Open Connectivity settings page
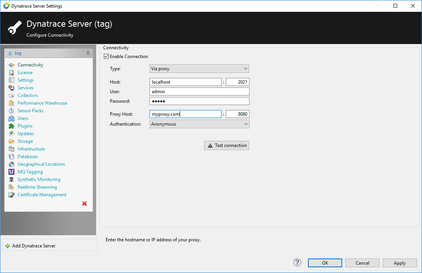The height and width of the screenshot is (273, 422). pos(31,65)
